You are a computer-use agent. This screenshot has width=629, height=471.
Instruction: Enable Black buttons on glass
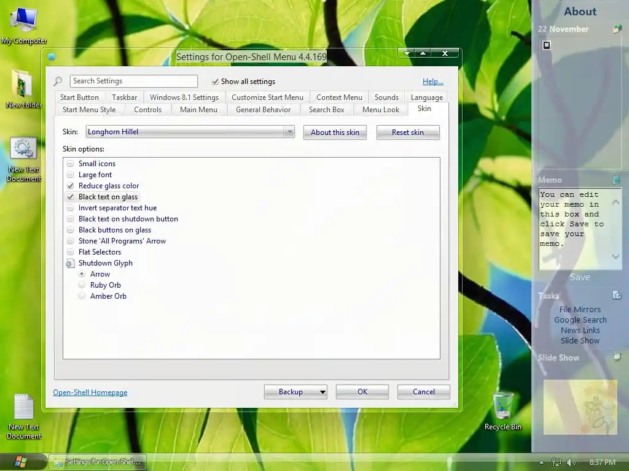70,230
